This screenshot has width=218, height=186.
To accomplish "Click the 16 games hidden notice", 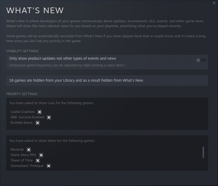I will tap(107, 80).
